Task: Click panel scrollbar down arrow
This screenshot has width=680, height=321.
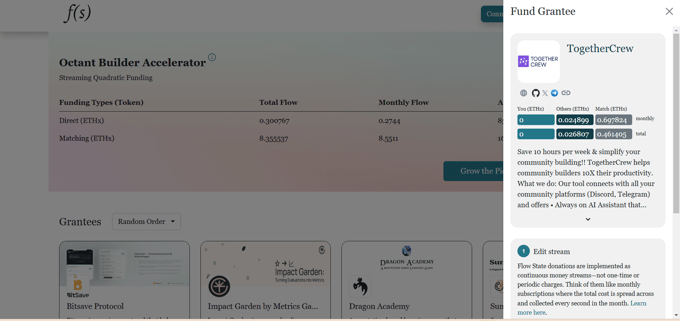Action: tap(676, 315)
